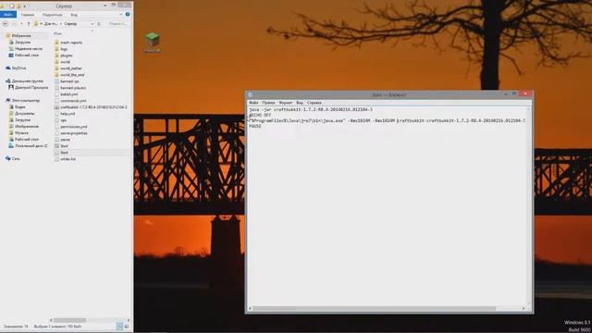Open the Файл tab in Explorer
592x333 pixels.
point(8,15)
